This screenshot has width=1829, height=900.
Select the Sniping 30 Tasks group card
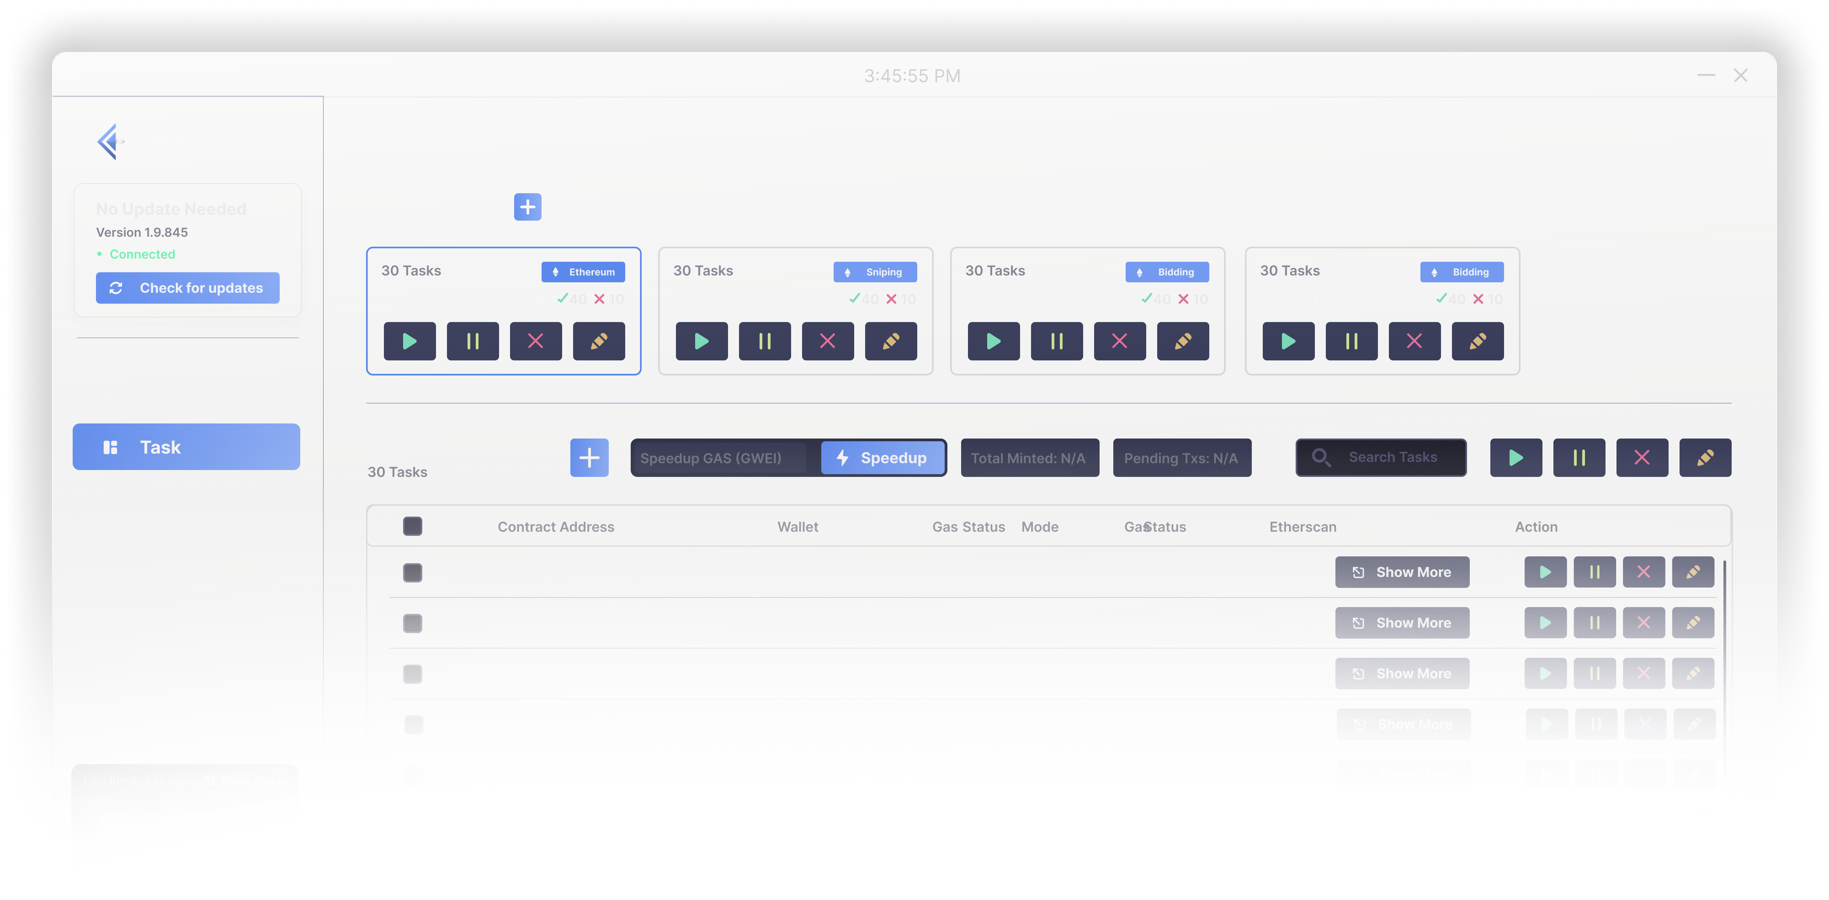(x=795, y=311)
